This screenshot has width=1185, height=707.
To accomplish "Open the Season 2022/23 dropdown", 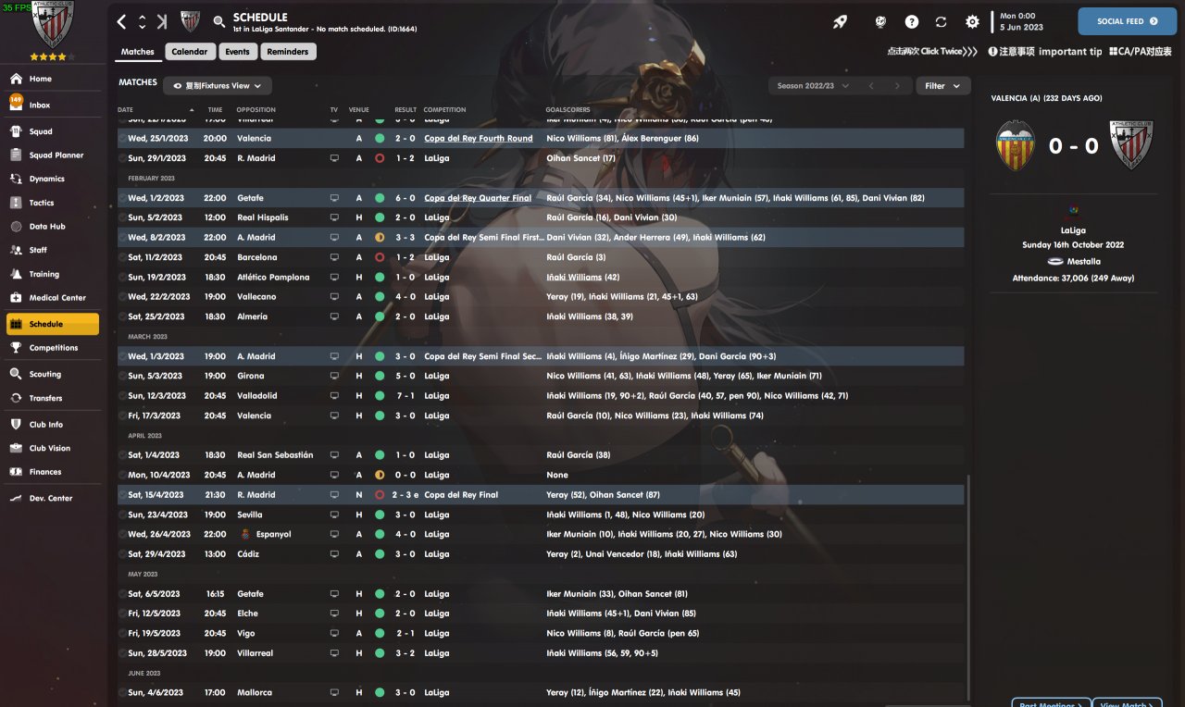I will pyautogui.click(x=811, y=85).
